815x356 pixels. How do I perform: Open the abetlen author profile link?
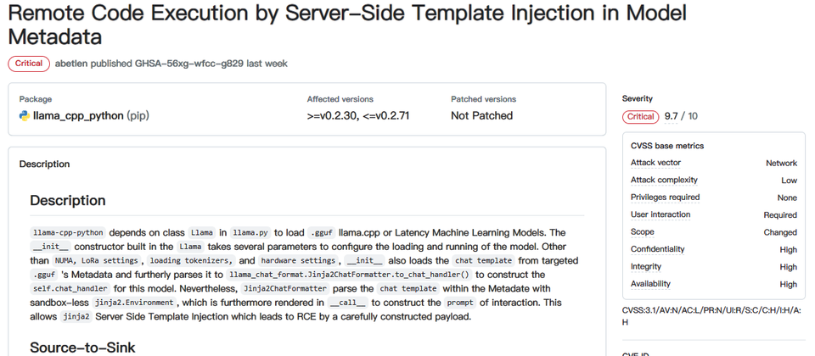(71, 64)
